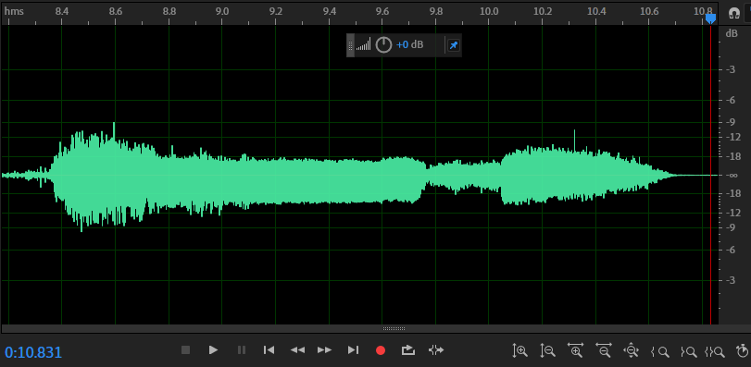This screenshot has height=367, width=751.
Task: Click the 0:10.831 time display
Action: pyautogui.click(x=33, y=352)
